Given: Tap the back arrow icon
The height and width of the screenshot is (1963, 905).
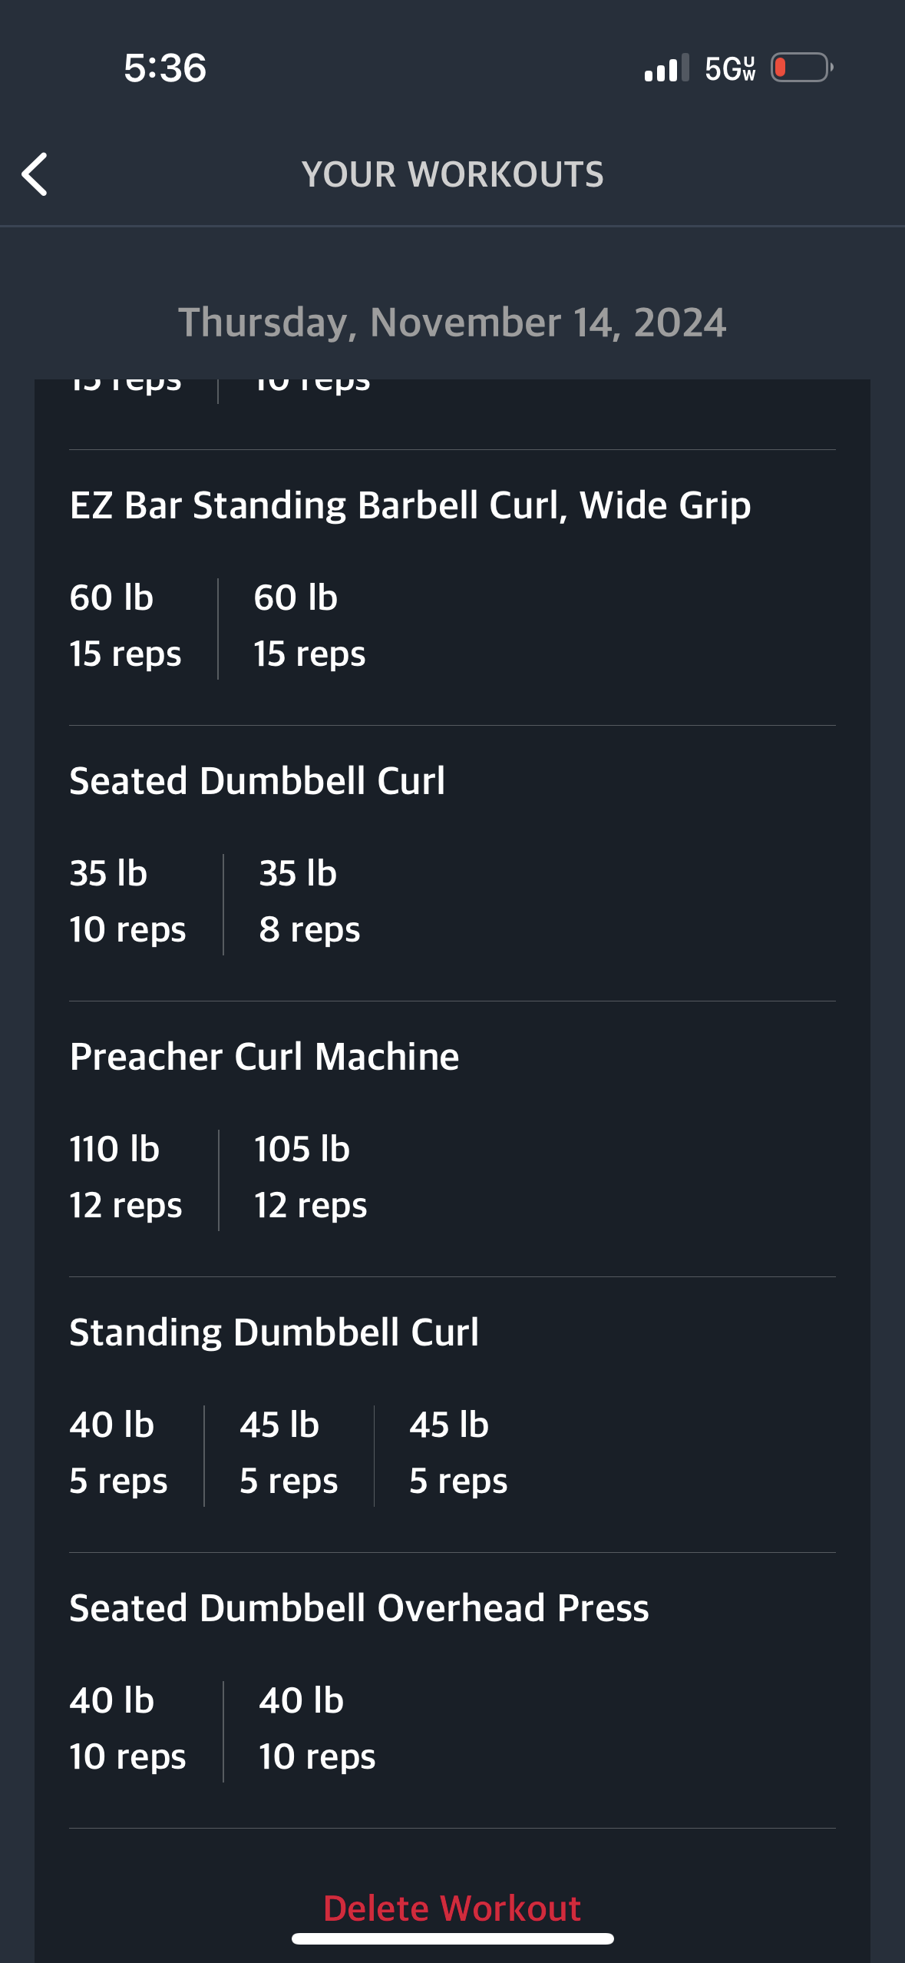Looking at the screenshot, I should pyautogui.click(x=35, y=174).
